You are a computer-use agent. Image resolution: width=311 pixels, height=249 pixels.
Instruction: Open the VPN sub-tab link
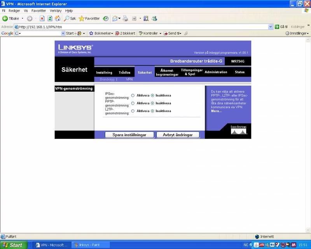coord(129,79)
